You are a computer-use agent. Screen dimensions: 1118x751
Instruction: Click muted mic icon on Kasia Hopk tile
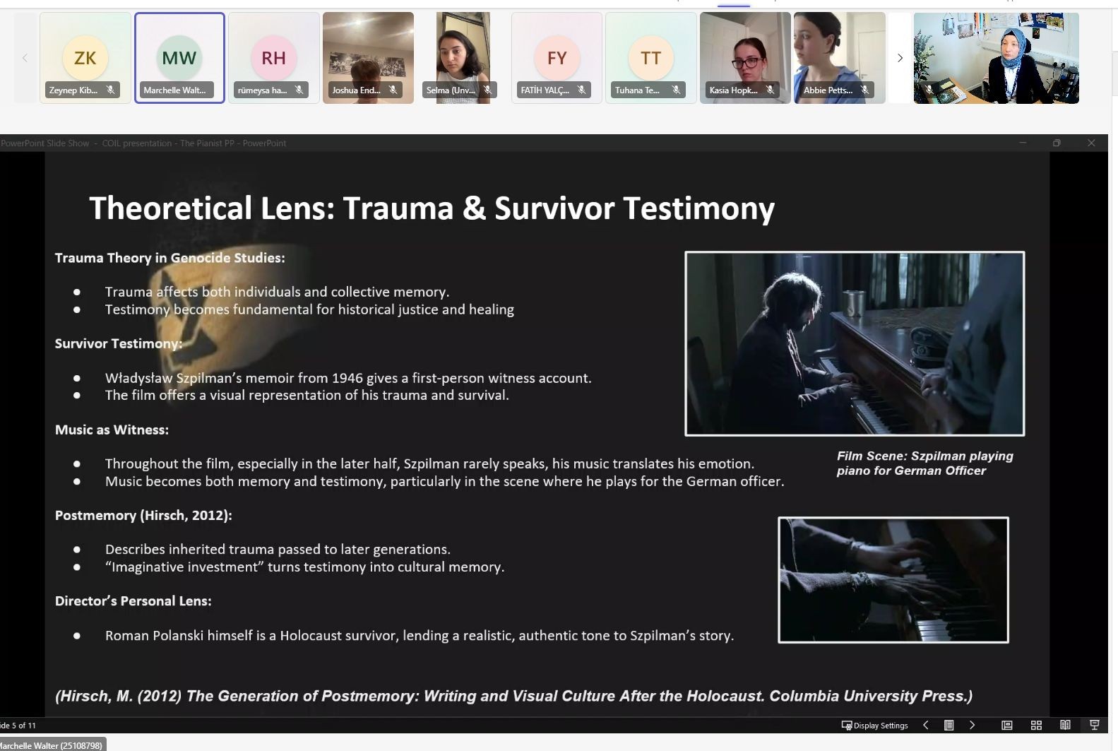click(770, 90)
